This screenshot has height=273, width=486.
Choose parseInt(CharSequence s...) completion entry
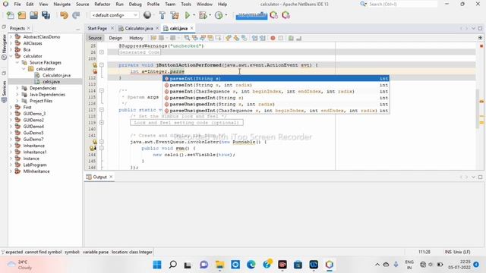coord(276,91)
